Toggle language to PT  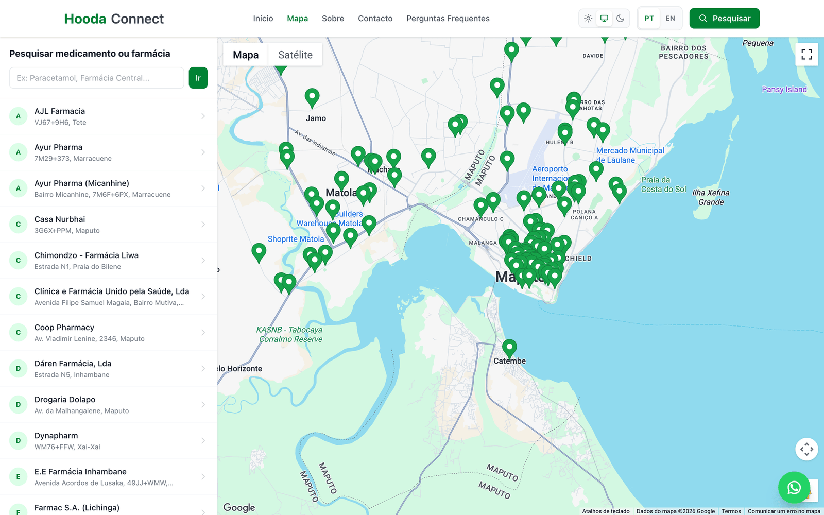point(649,19)
